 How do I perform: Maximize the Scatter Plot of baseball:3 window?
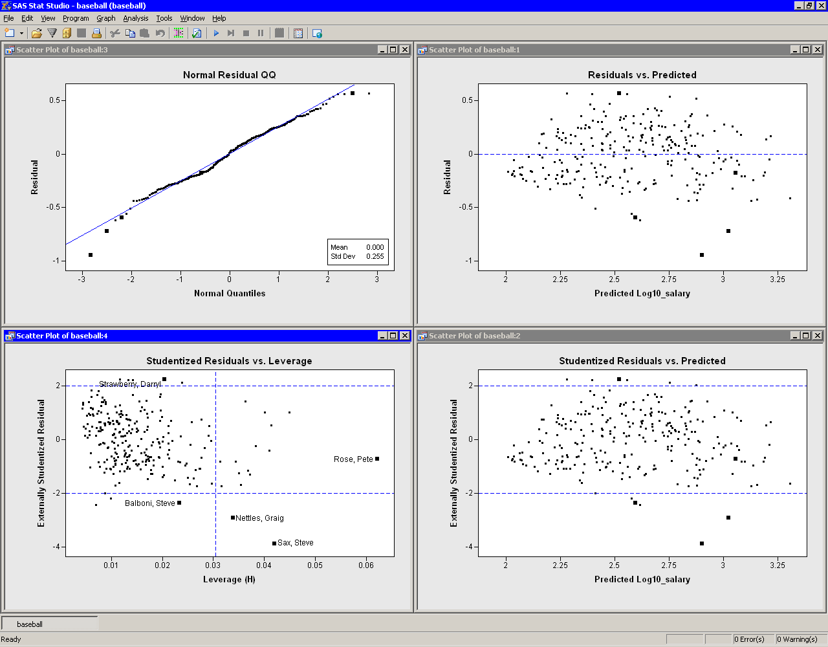[393, 50]
